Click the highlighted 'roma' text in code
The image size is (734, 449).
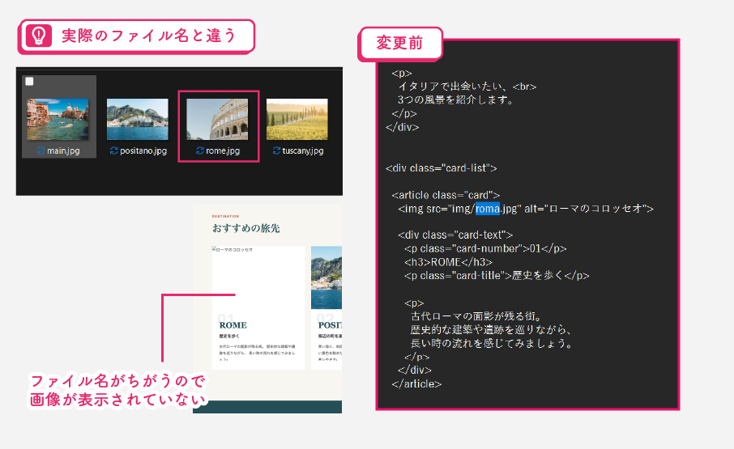tap(488, 209)
